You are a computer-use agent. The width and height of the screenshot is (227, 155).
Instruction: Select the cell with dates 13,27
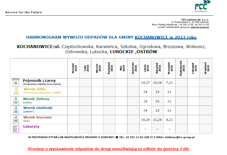tap(145, 83)
